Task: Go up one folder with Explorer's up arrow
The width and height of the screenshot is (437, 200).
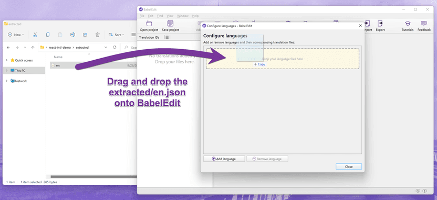Action: (33, 48)
